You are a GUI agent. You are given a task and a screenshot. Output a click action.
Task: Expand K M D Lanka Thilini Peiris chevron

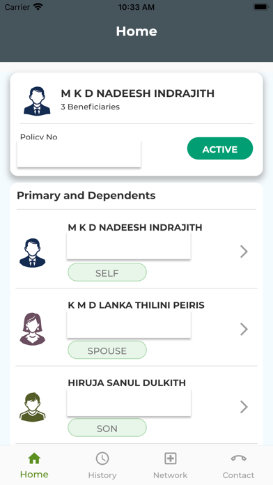click(x=244, y=329)
